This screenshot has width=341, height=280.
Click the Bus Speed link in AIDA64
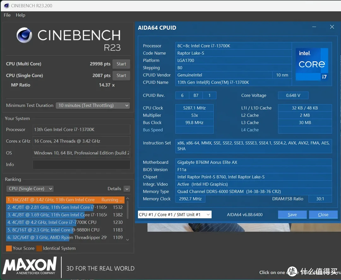click(x=153, y=130)
